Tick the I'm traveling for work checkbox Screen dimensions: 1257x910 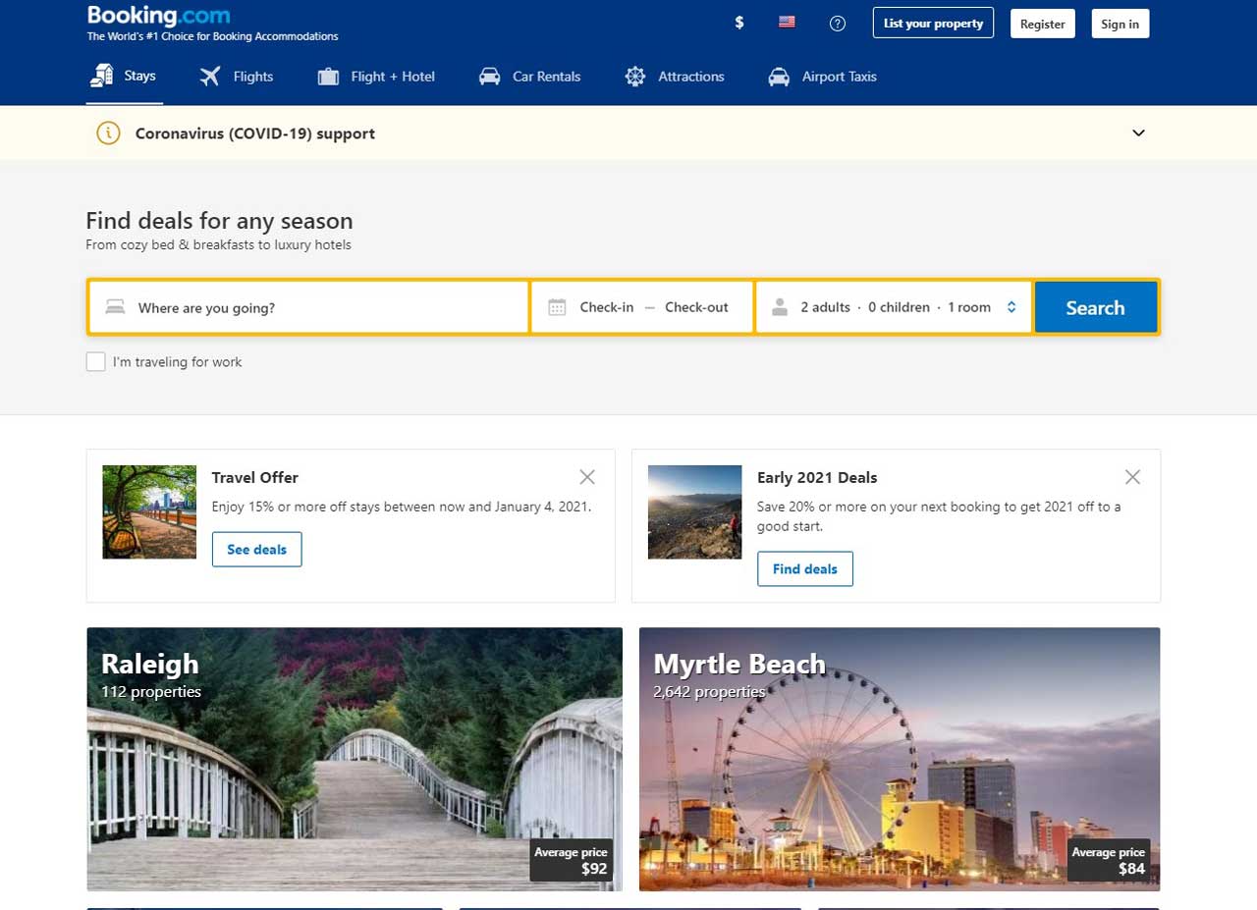[x=95, y=362]
